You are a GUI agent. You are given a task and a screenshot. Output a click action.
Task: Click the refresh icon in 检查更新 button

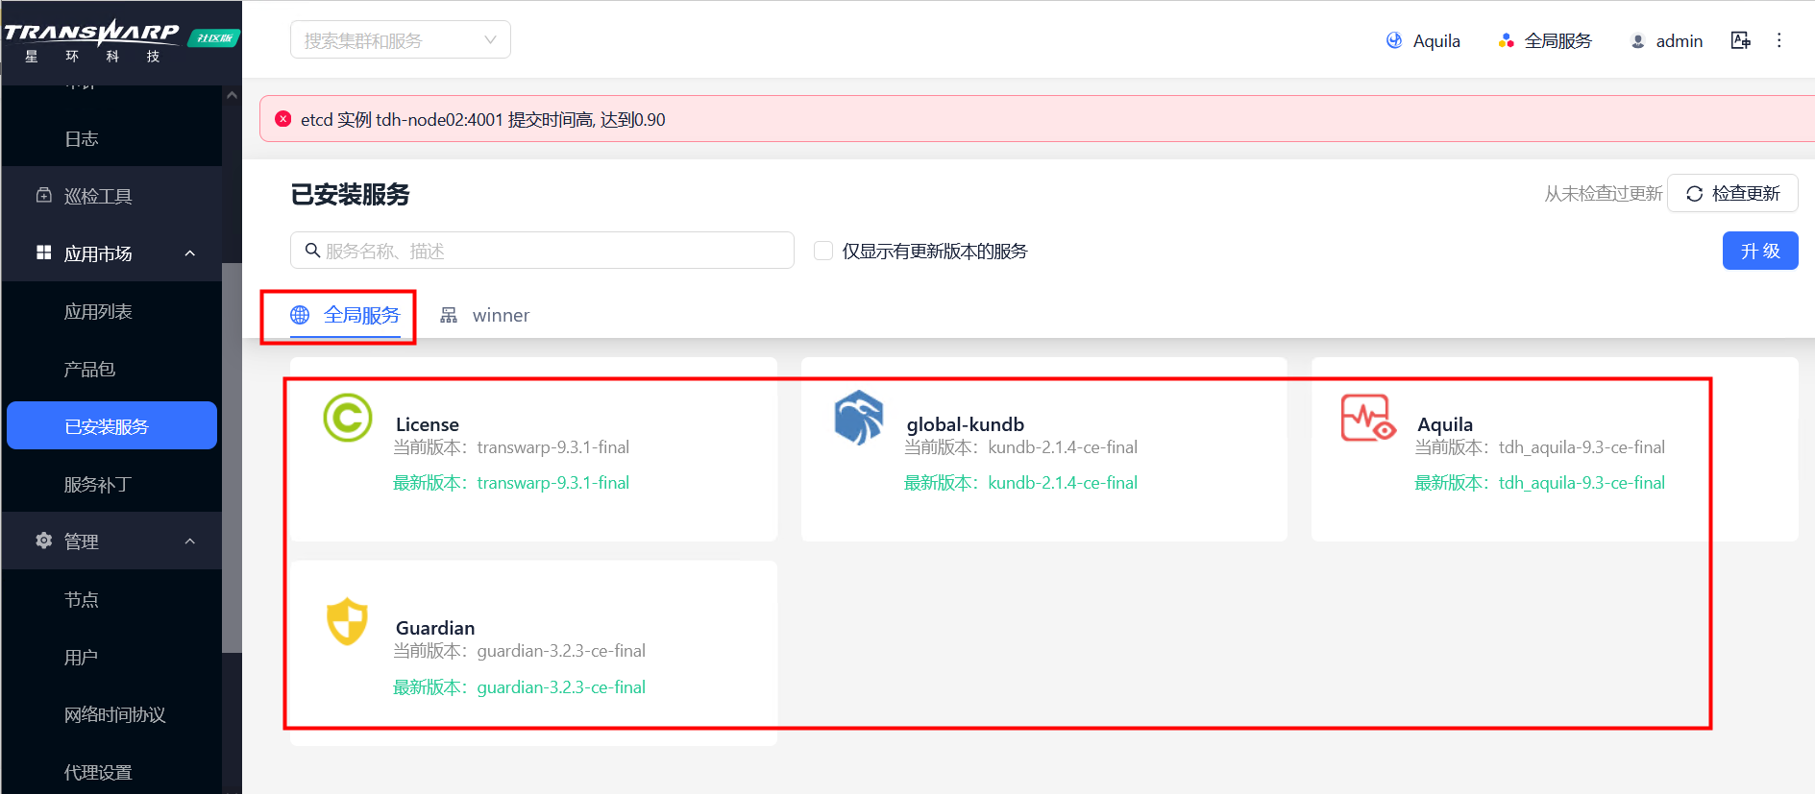tap(1695, 194)
